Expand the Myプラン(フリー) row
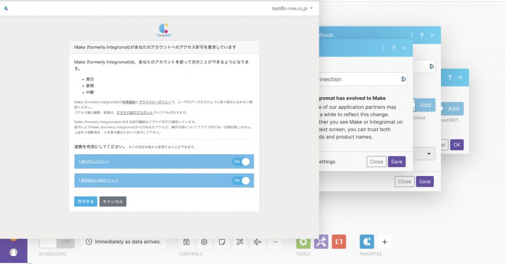This screenshot has width=505, height=264. [x=93, y=162]
